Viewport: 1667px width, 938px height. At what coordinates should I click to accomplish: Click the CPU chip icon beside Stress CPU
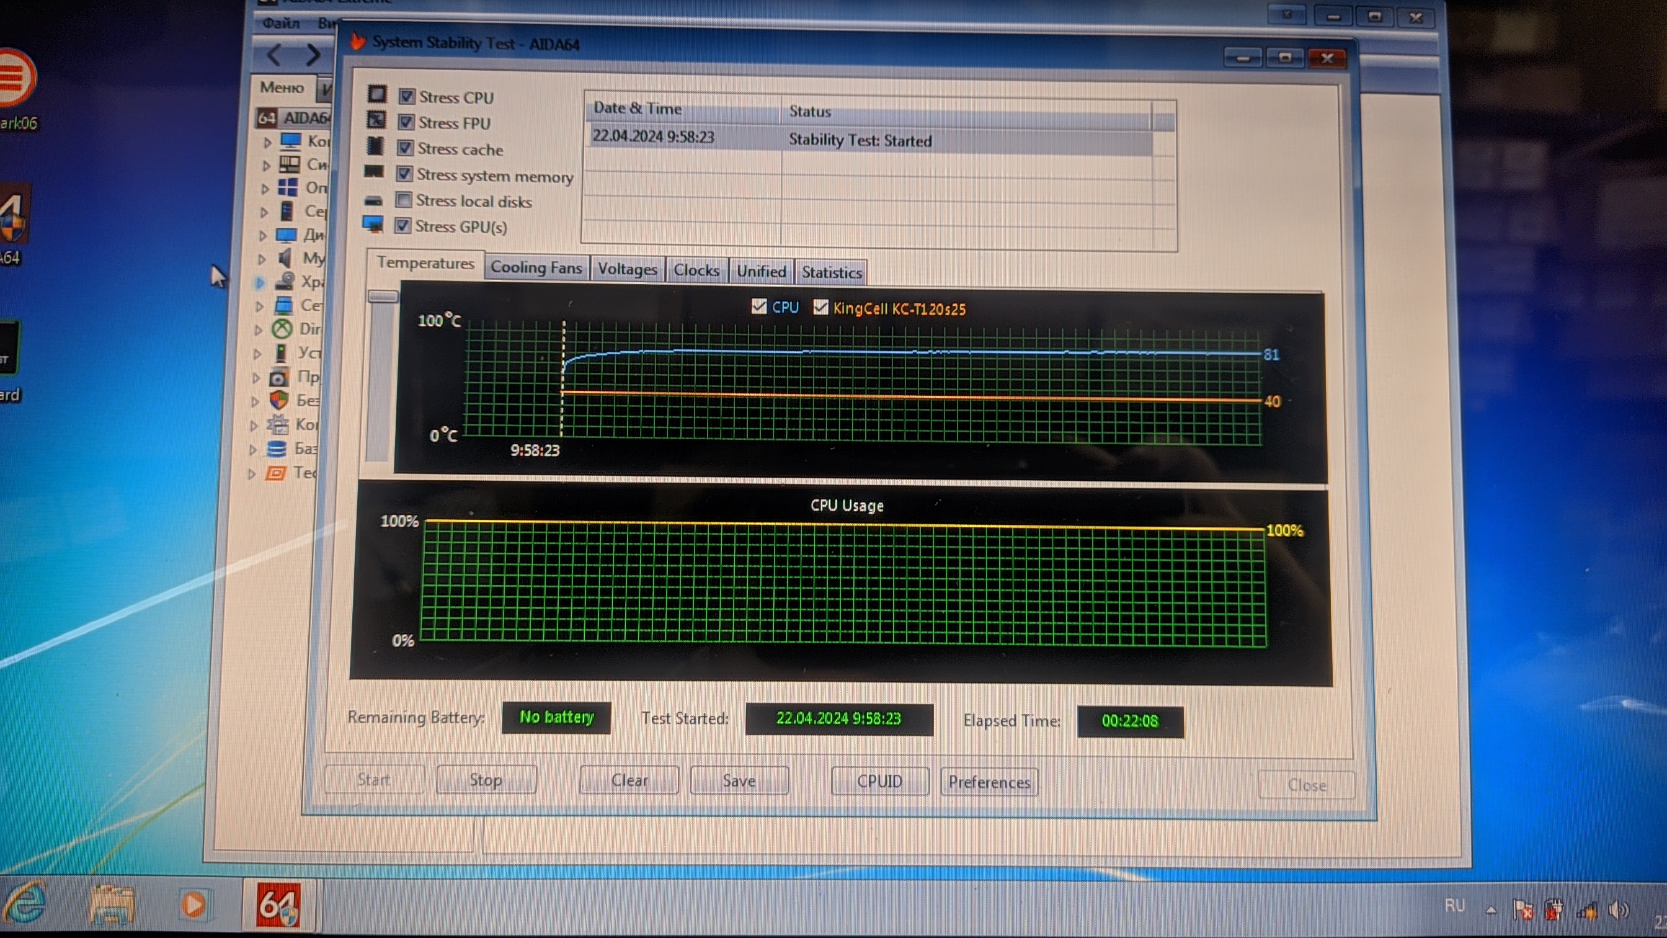[x=377, y=94]
